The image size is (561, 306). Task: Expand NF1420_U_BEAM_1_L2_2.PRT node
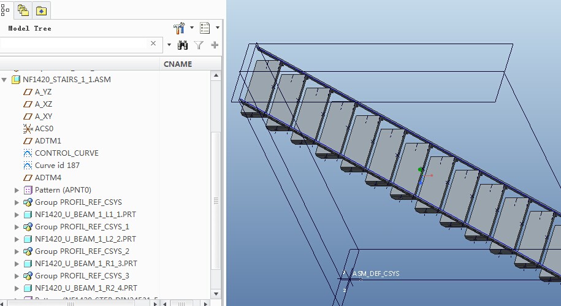(x=17, y=239)
